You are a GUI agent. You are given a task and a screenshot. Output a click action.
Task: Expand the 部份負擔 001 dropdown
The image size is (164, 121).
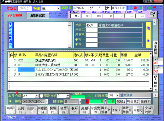click(117, 95)
